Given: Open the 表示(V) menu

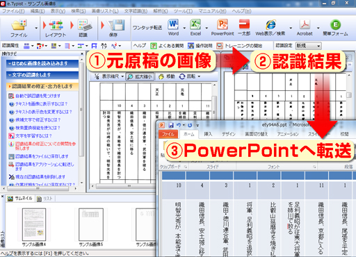Looking at the screenshot, I should pos(58,11).
